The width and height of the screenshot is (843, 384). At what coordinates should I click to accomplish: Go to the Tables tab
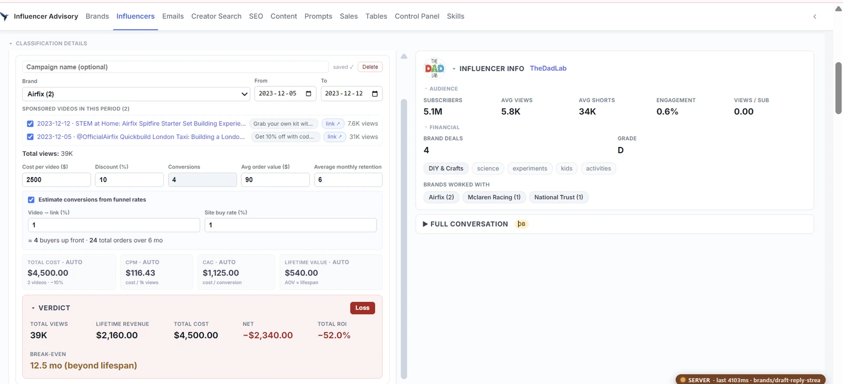coord(376,16)
